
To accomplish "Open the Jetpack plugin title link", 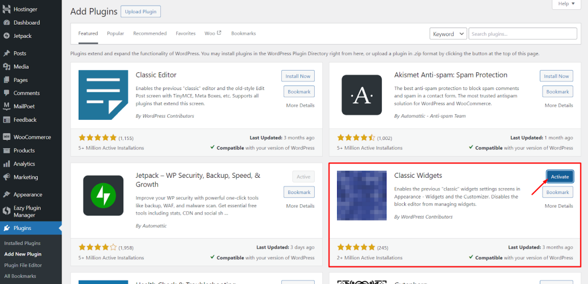I will pyautogui.click(x=198, y=180).
